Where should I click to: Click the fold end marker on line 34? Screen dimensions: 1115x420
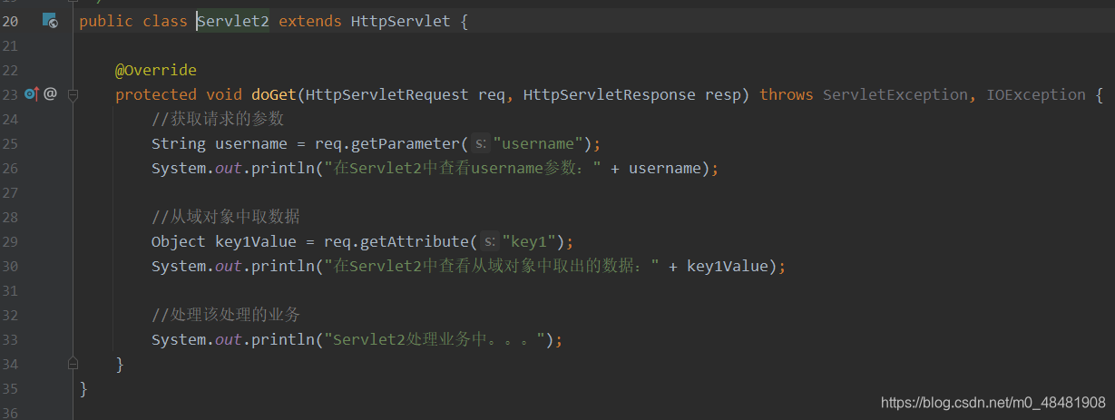73,364
